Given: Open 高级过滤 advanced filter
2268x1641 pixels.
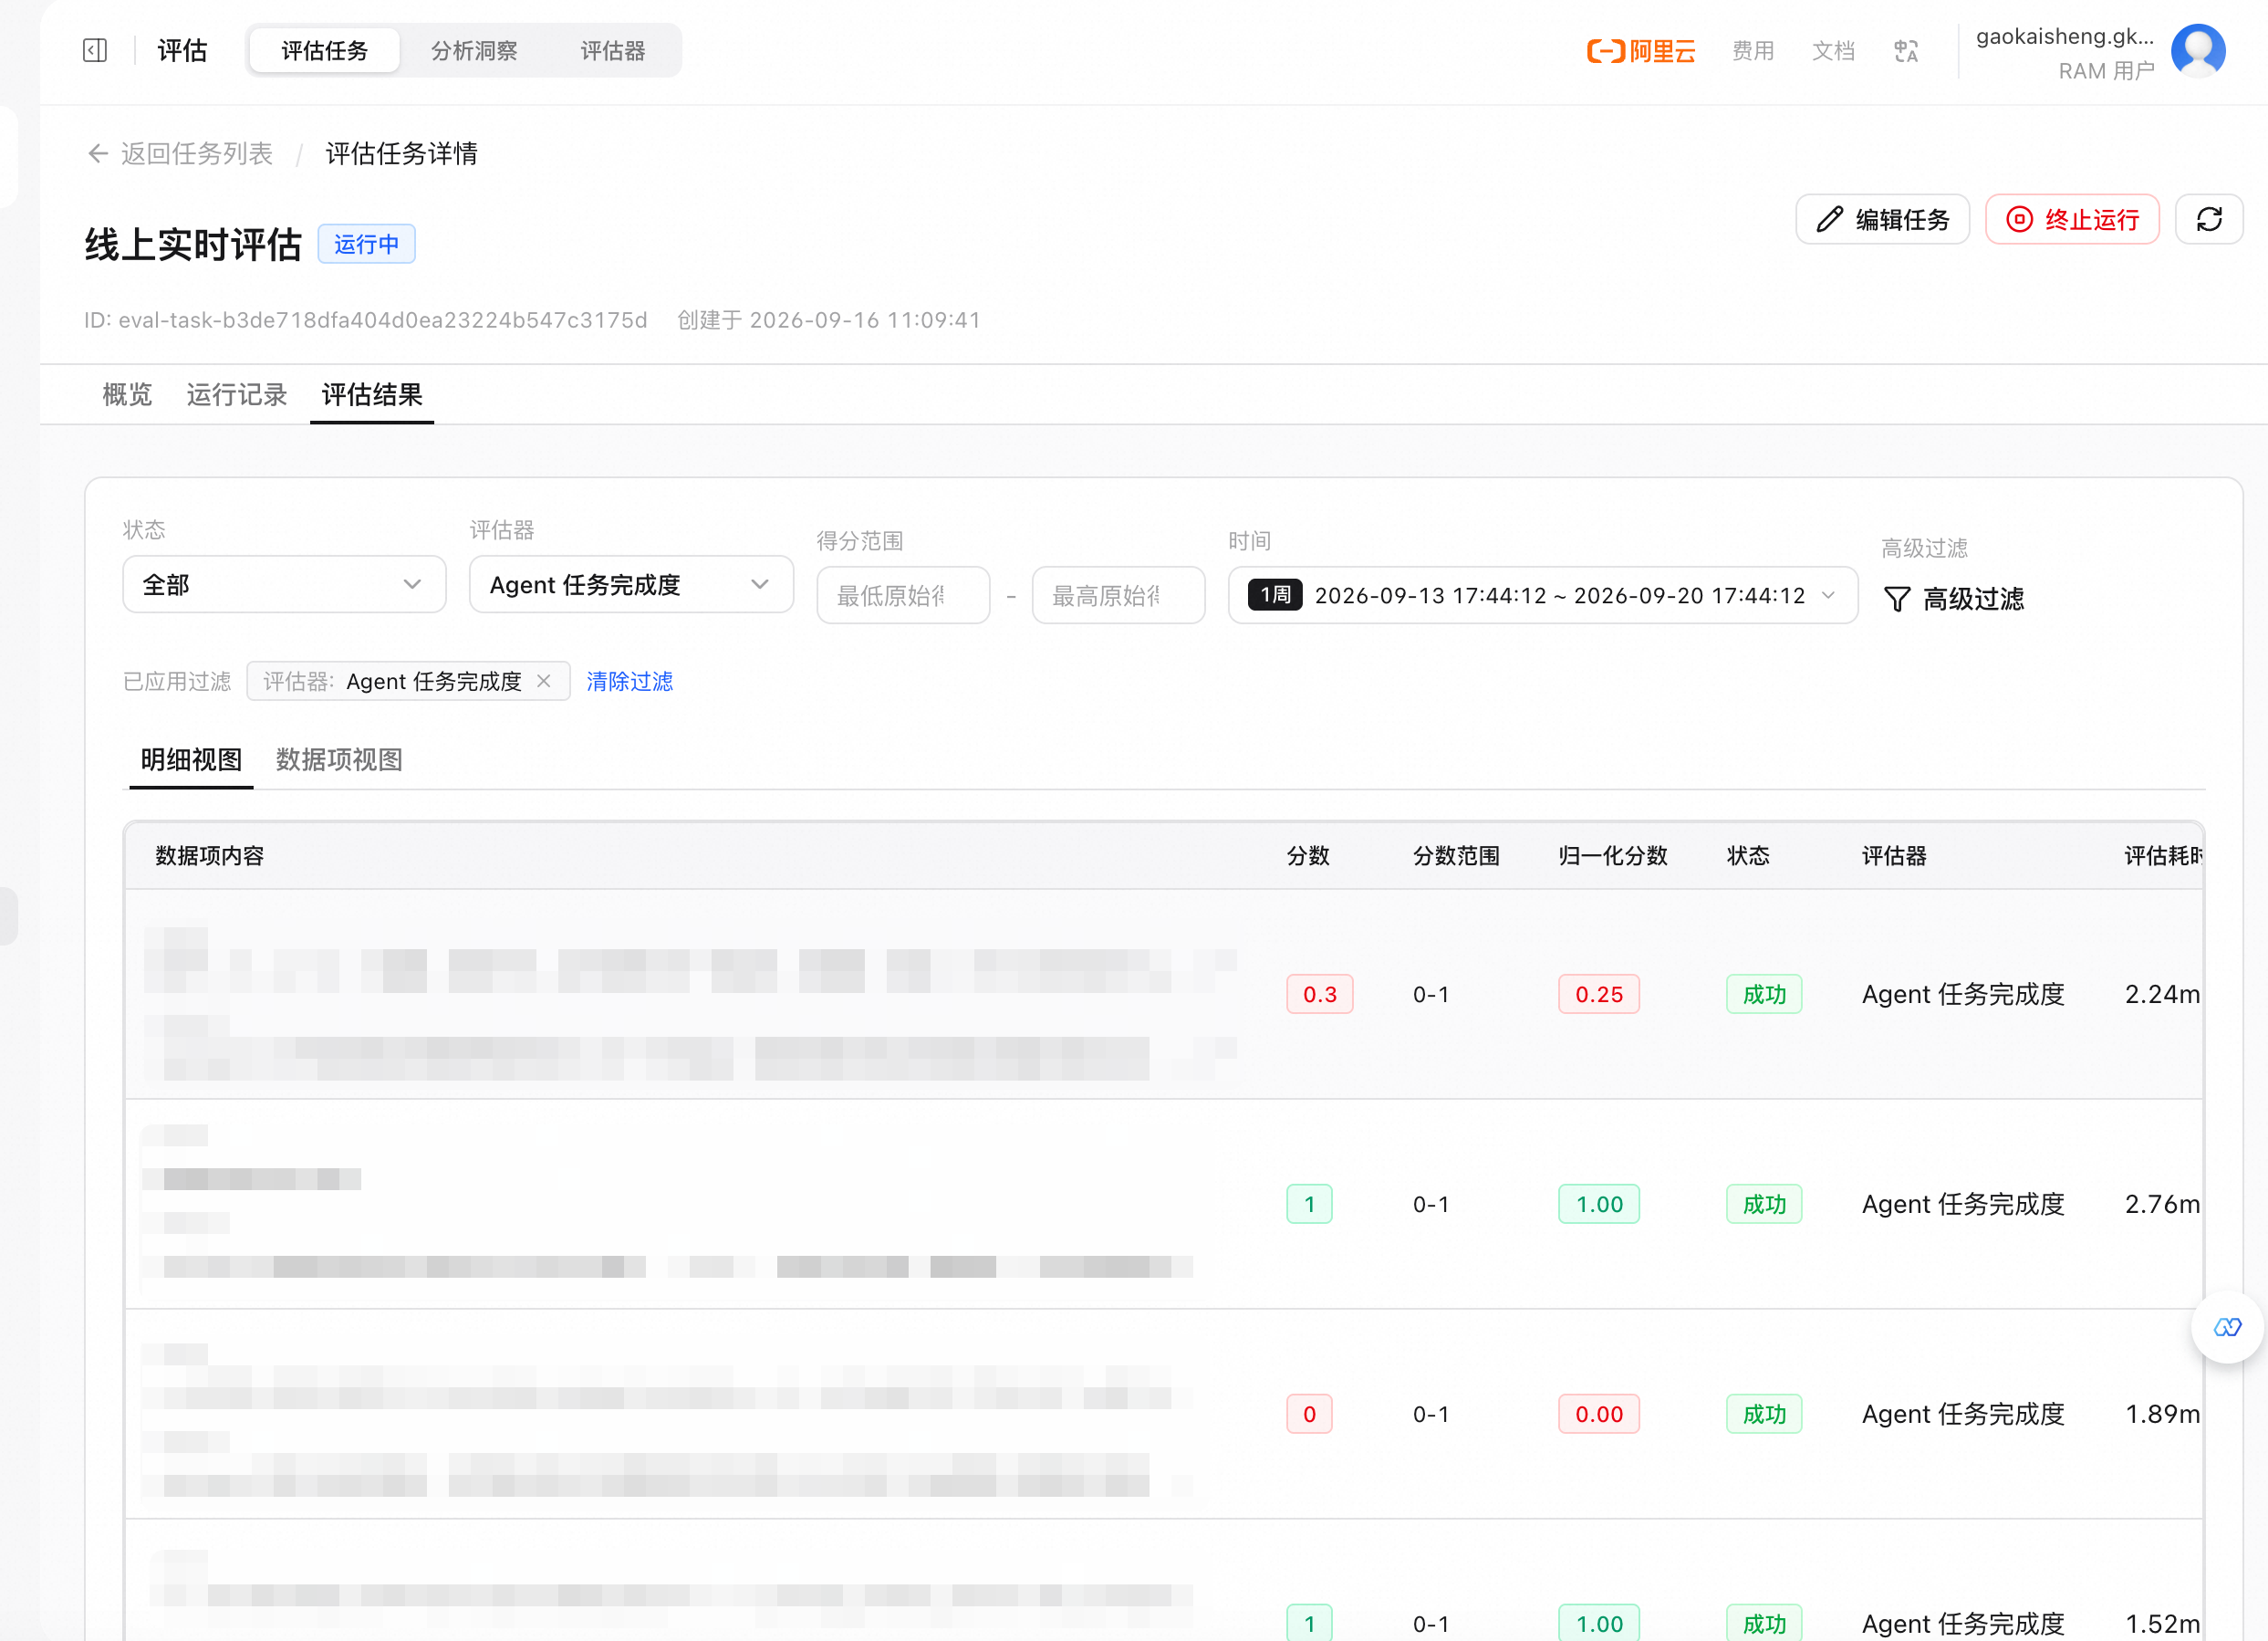Looking at the screenshot, I should click(x=1954, y=599).
